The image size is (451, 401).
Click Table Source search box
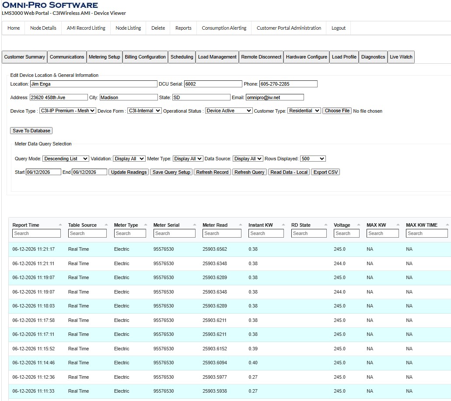coord(87,233)
